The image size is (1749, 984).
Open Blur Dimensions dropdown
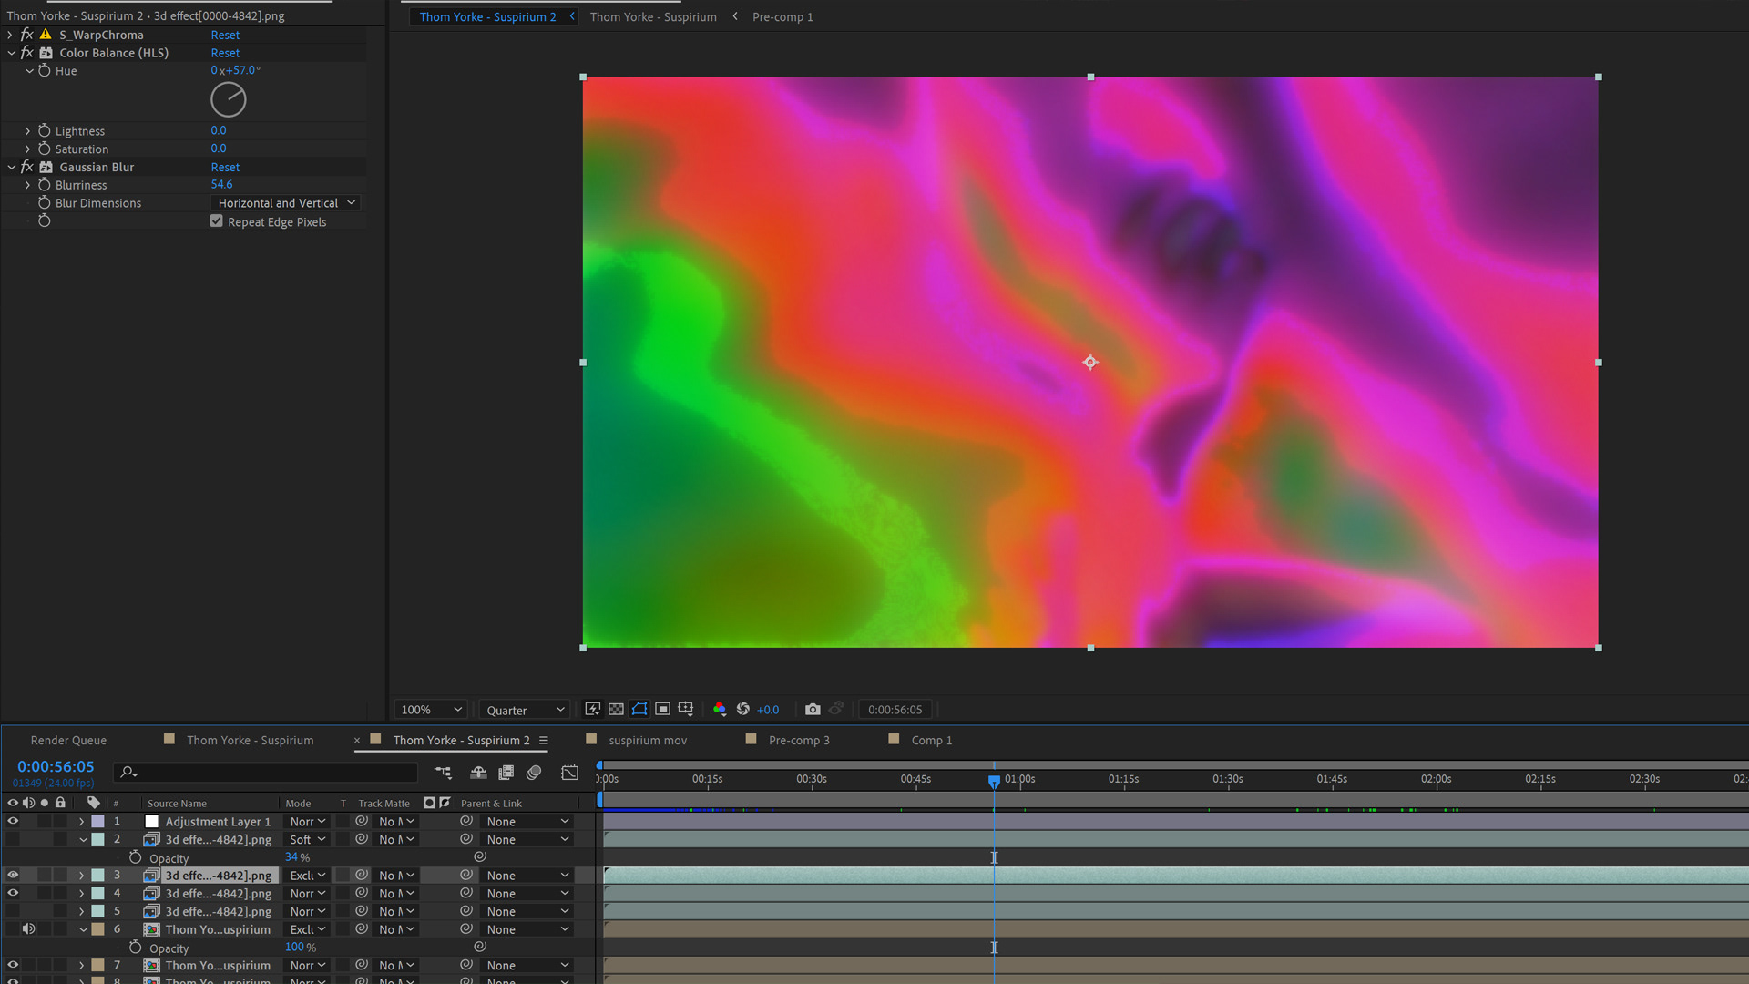286,203
